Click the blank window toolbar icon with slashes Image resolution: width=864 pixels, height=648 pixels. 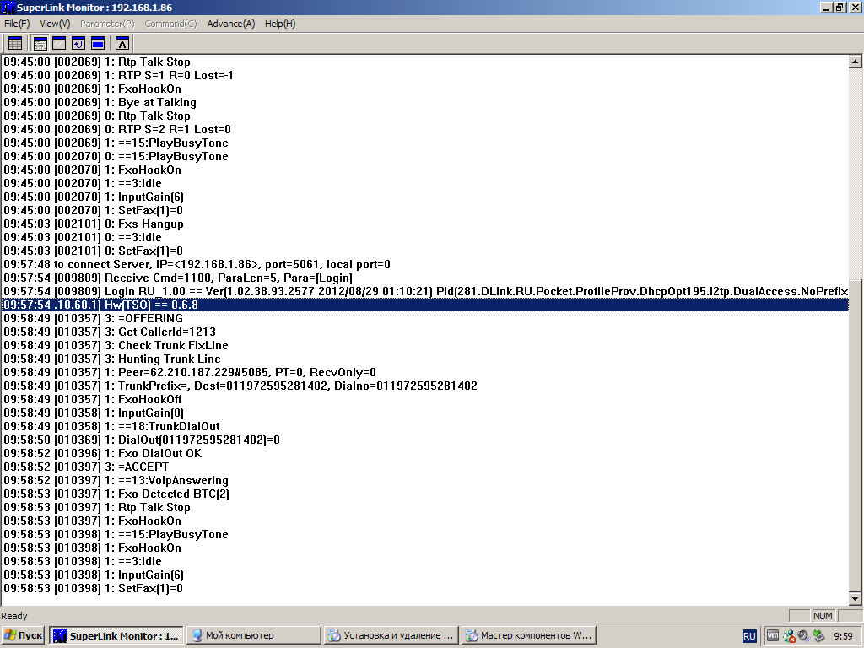tap(59, 44)
